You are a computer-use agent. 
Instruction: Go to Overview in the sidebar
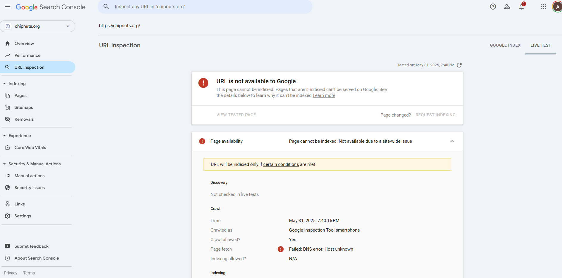(37, 43)
